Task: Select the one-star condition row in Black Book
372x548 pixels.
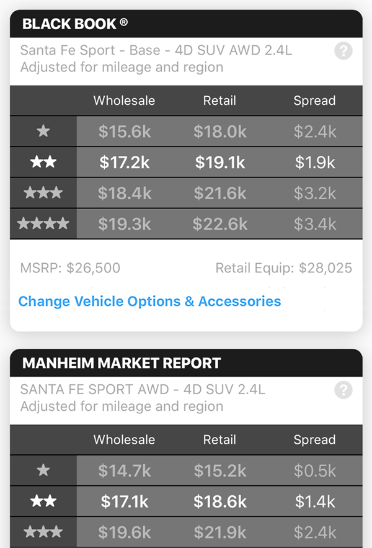Action: 43,132
